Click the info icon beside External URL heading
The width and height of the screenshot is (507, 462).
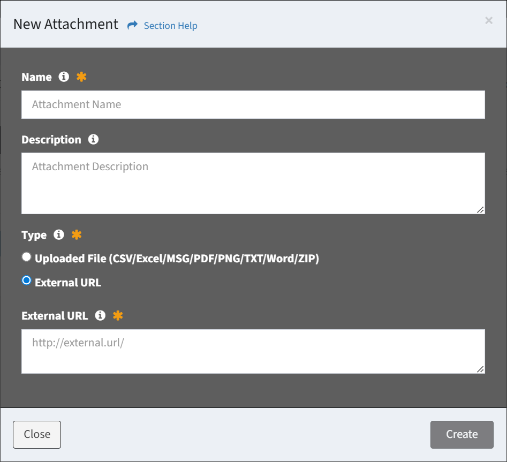tap(100, 316)
